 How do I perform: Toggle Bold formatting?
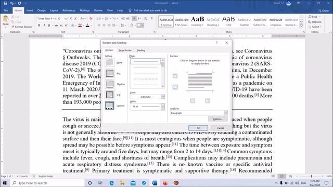(39, 25)
